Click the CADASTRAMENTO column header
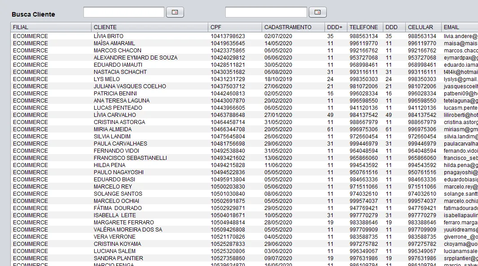The height and width of the screenshot is (266, 478). point(293,27)
